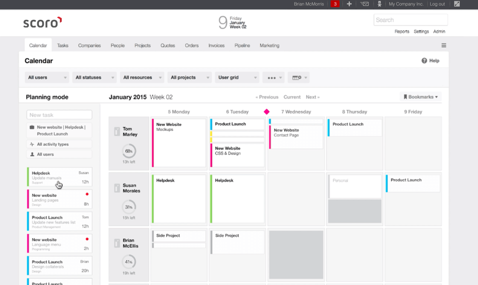Go to the Invoices tab
The height and width of the screenshot is (285, 478).
pos(216,45)
